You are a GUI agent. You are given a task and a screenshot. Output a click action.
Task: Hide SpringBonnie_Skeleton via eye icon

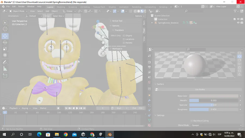238,23
